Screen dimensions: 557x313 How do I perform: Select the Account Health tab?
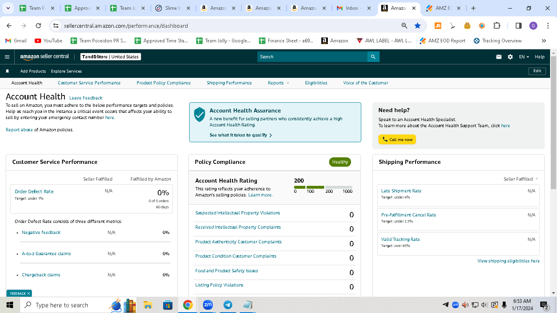pos(27,83)
